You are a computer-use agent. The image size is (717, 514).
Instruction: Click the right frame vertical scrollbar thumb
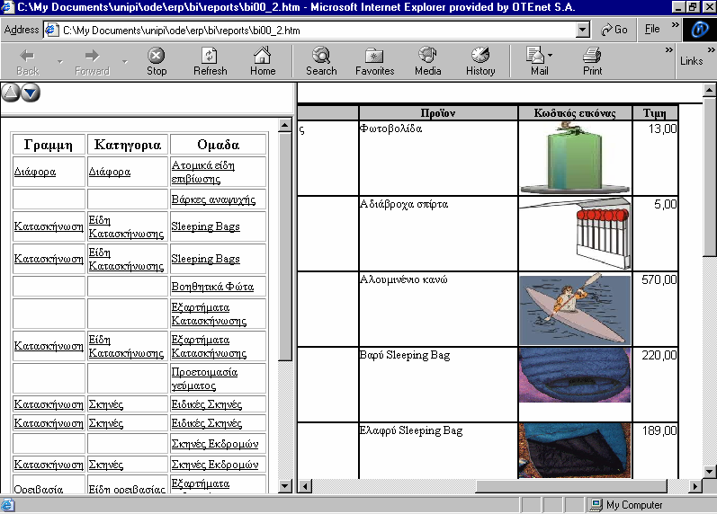709,176
